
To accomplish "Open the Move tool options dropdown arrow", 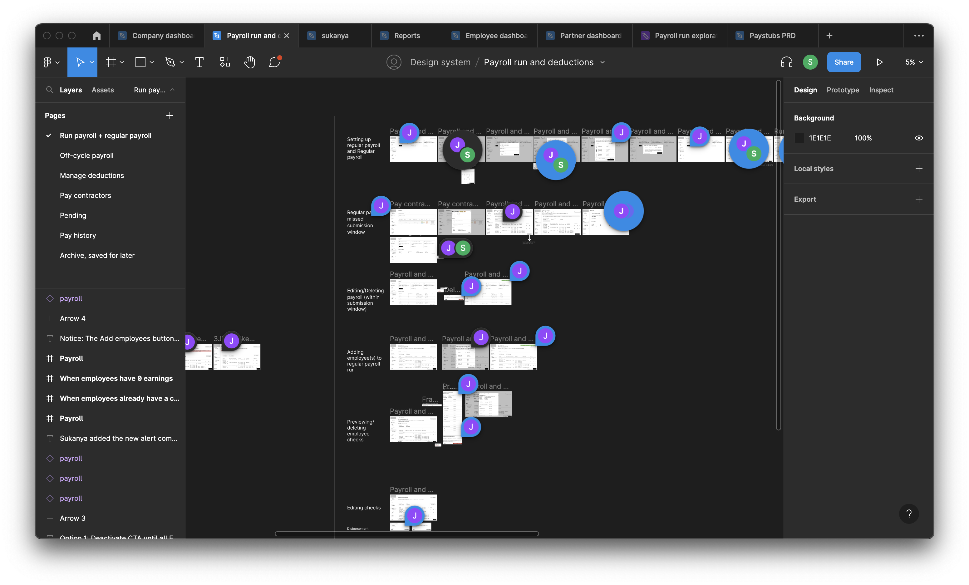I will [92, 62].
